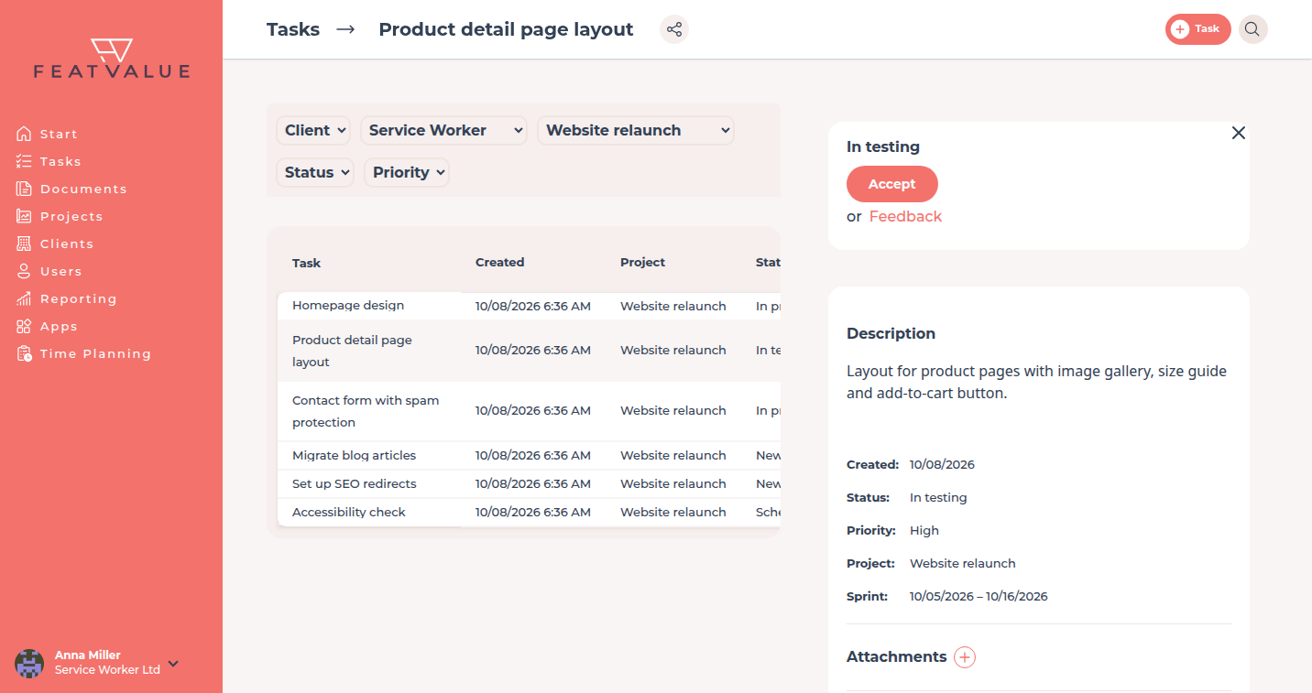Click the Tasks breadcrumb in header
Viewport: 1312px width, 693px height.
(x=293, y=29)
